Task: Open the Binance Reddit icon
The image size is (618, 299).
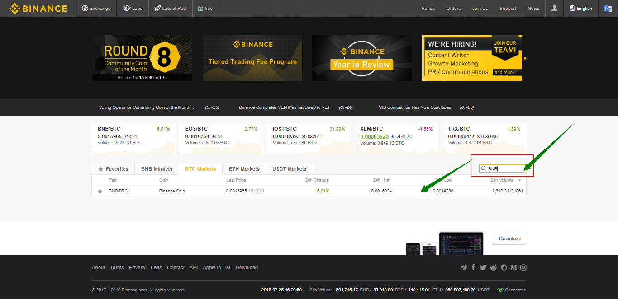Action: pyautogui.click(x=493, y=267)
